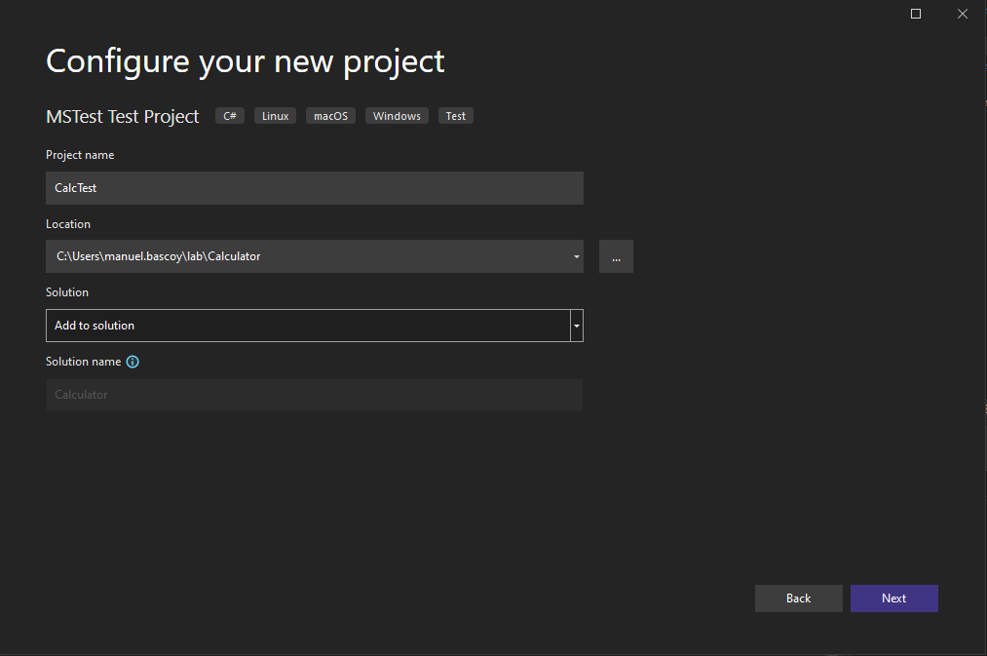
Task: Expand the Location dropdown arrow
Action: 577,257
